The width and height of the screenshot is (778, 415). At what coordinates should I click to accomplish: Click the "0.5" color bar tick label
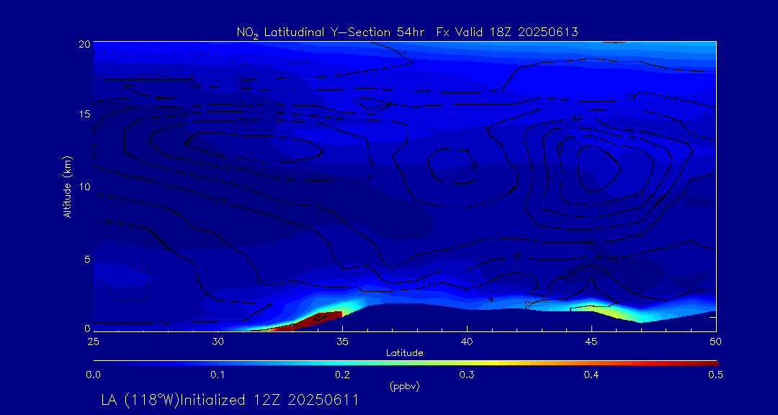tap(715, 375)
